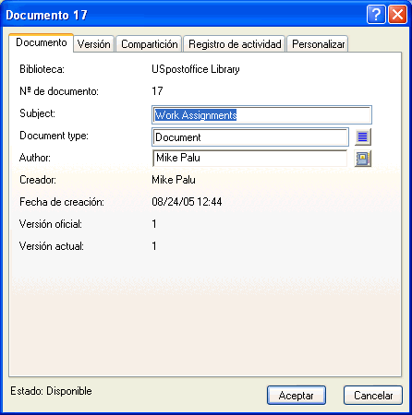Click the Estado: Disponible status text
This screenshot has height=415, width=412.
(51, 391)
